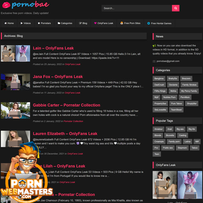Viewport: 203px width, 203px height.
Task: Open the Lain – OnlyFans Leak post title
Action: (x=53, y=48)
